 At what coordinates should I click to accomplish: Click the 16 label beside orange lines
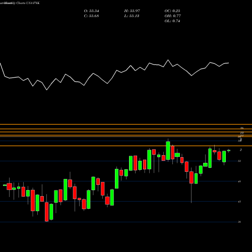[x=242, y=128]
